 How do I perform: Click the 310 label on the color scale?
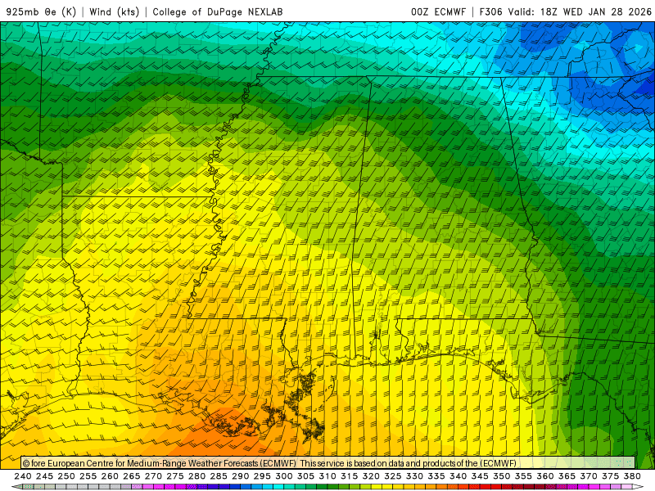(327, 476)
